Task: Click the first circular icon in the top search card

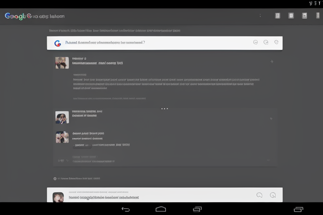Action: click(255, 42)
